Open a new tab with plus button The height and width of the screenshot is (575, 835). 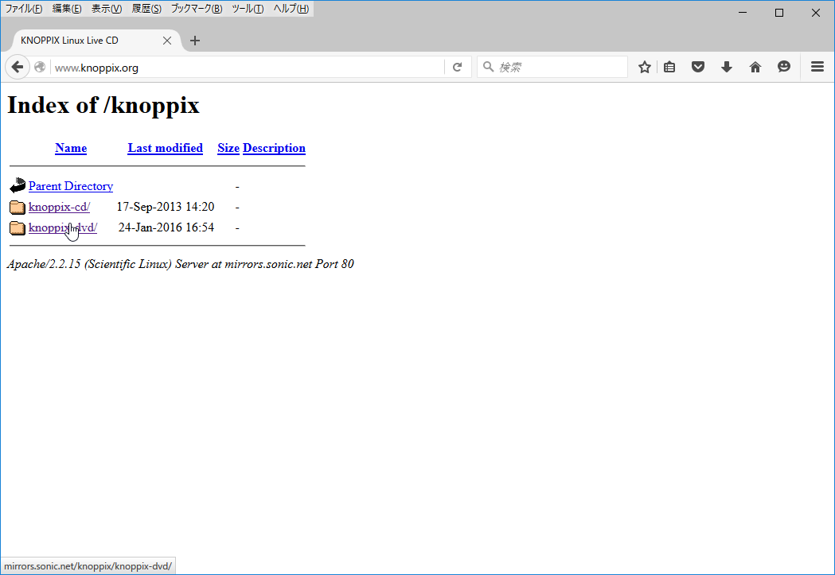pyautogui.click(x=195, y=41)
